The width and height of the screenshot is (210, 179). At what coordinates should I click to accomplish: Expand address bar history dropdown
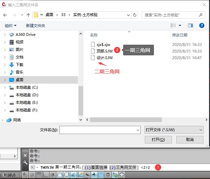(x=128, y=15)
